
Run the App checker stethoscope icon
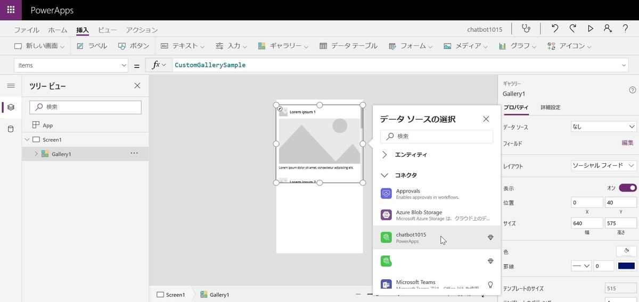[x=526, y=29]
